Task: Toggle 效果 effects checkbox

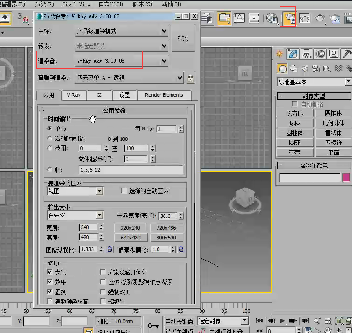Action: [x=50, y=282]
